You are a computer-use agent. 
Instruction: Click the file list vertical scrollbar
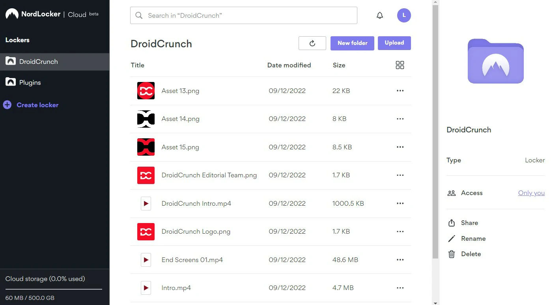435,132
